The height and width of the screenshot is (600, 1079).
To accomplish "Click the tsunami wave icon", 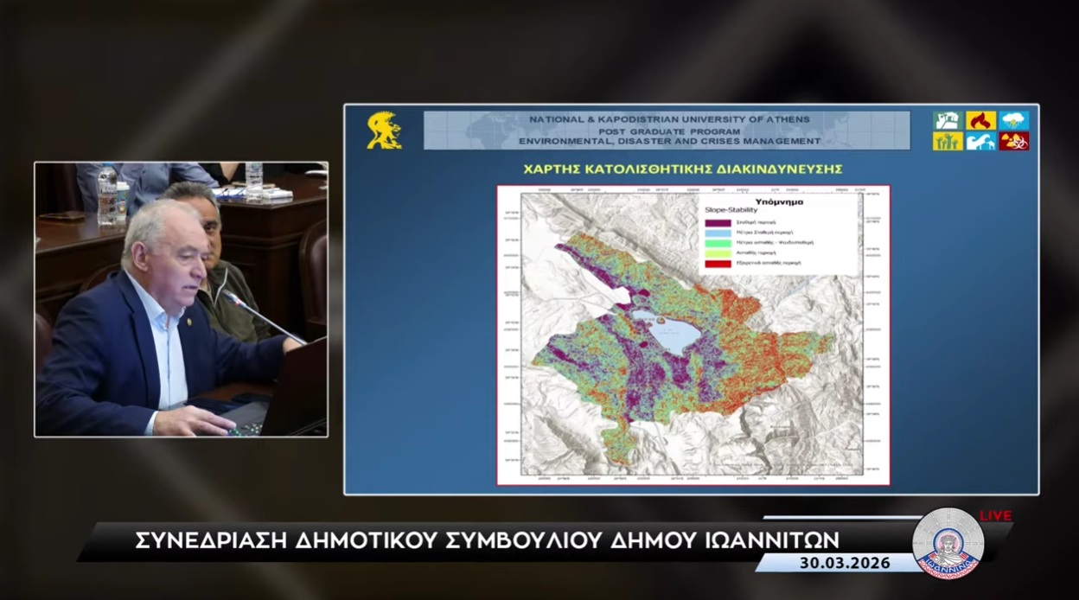I will pyautogui.click(x=980, y=141).
